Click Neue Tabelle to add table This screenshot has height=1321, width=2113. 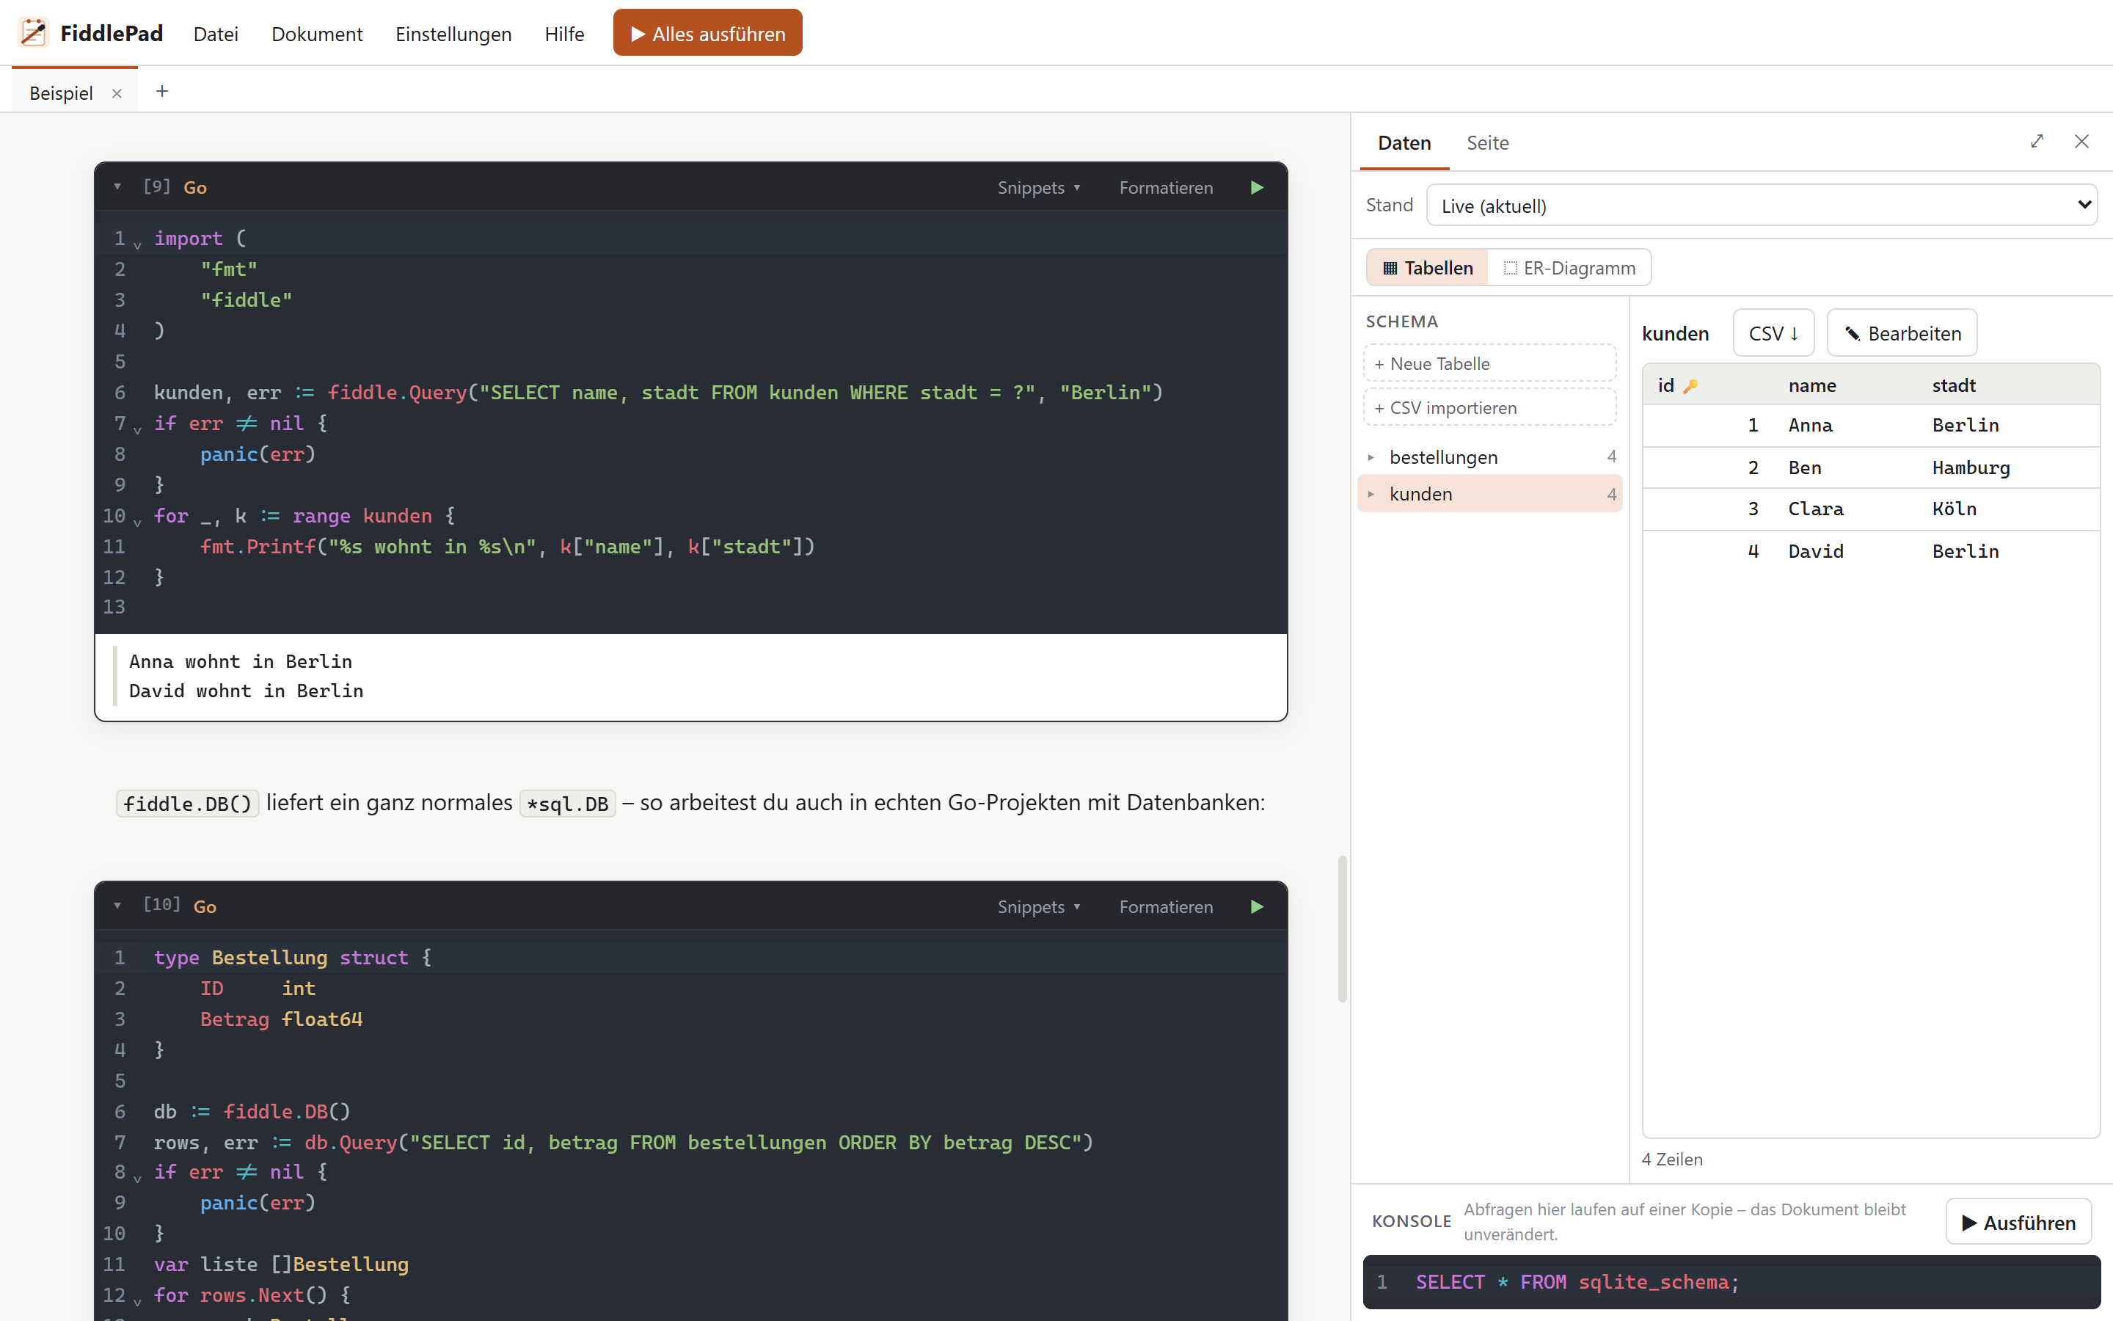pyautogui.click(x=1489, y=363)
